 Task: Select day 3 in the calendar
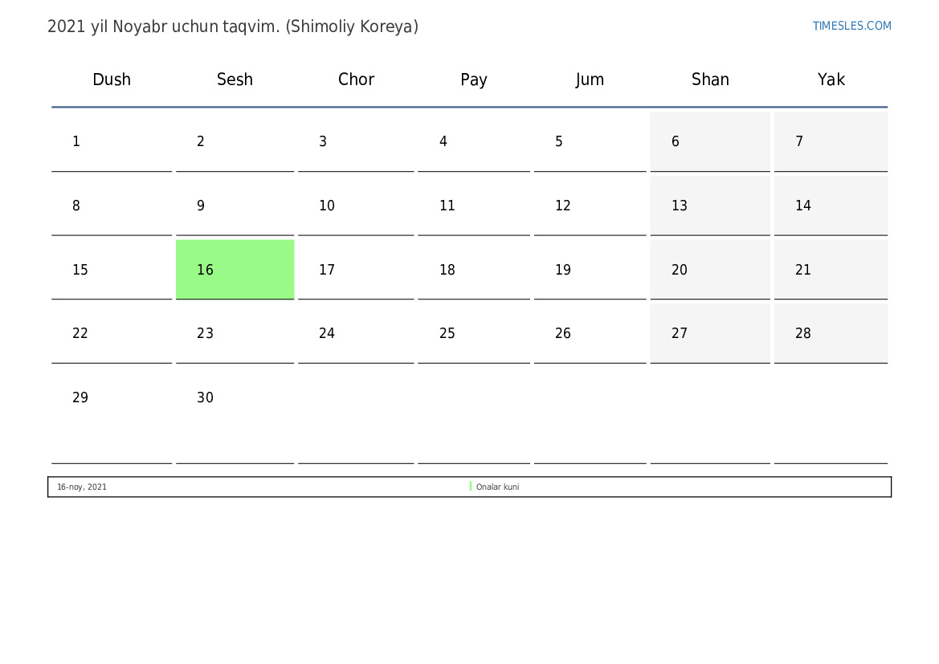(x=356, y=142)
